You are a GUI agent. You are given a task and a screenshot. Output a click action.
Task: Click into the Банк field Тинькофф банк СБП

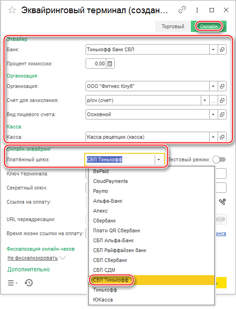(147, 49)
